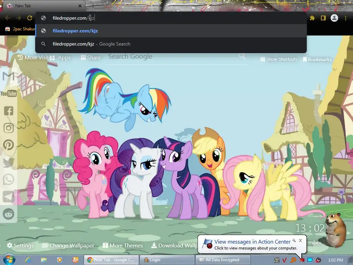Open the Windows Start menu
This screenshot has width=353, height=265.
(9, 259)
